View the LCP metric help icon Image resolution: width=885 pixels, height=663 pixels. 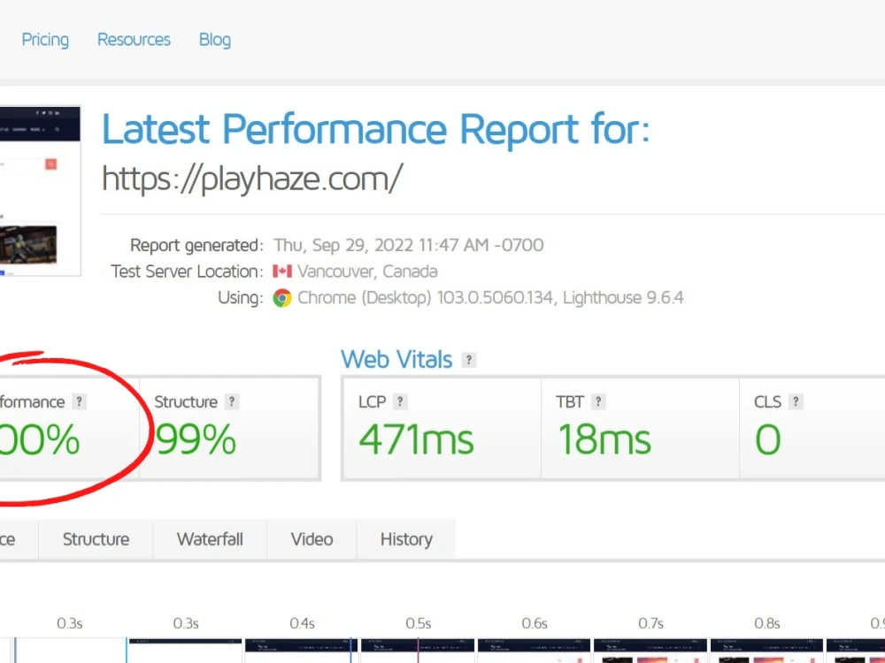[399, 401]
